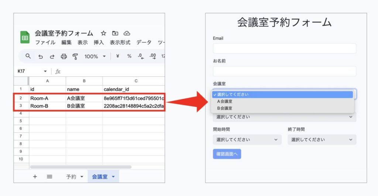
Task: Click the print icon
Action: pyautogui.click(x=63, y=56)
